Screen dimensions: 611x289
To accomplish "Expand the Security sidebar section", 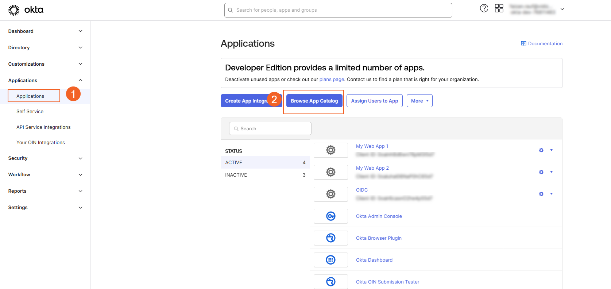I will point(45,158).
